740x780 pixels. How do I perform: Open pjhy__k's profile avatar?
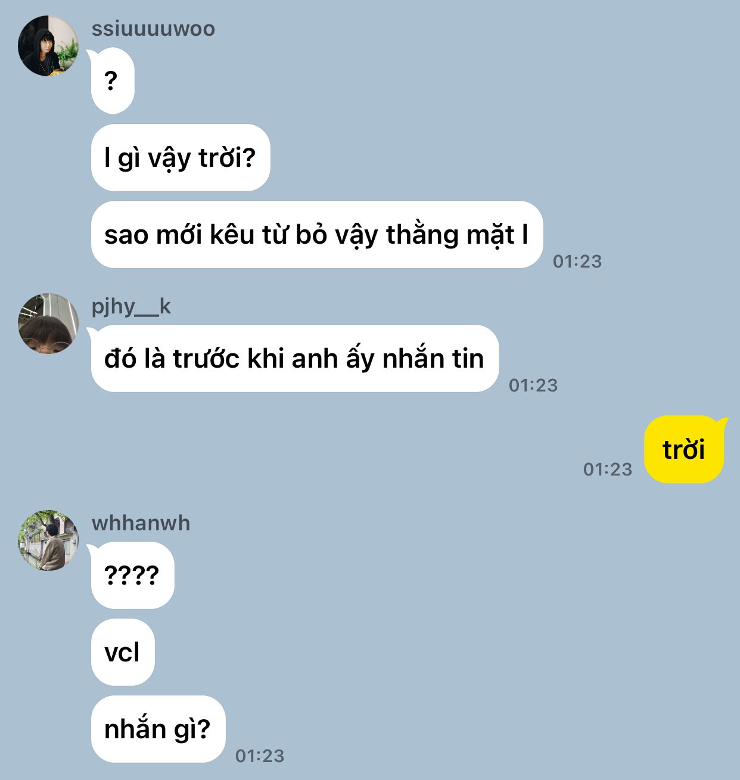coord(48,324)
